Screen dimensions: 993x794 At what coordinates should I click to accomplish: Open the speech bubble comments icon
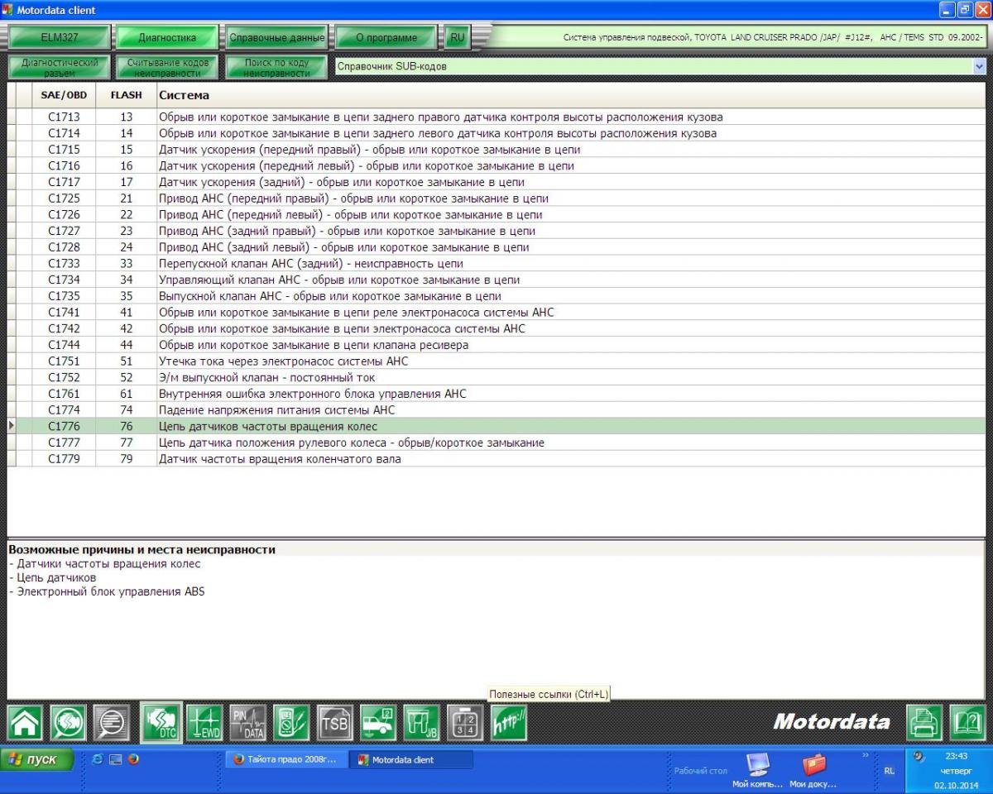111,723
